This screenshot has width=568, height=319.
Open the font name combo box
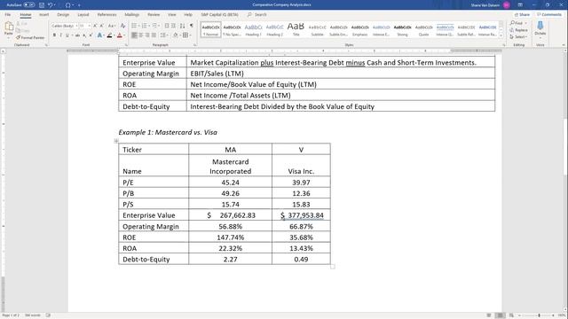pyautogui.click(x=65, y=26)
